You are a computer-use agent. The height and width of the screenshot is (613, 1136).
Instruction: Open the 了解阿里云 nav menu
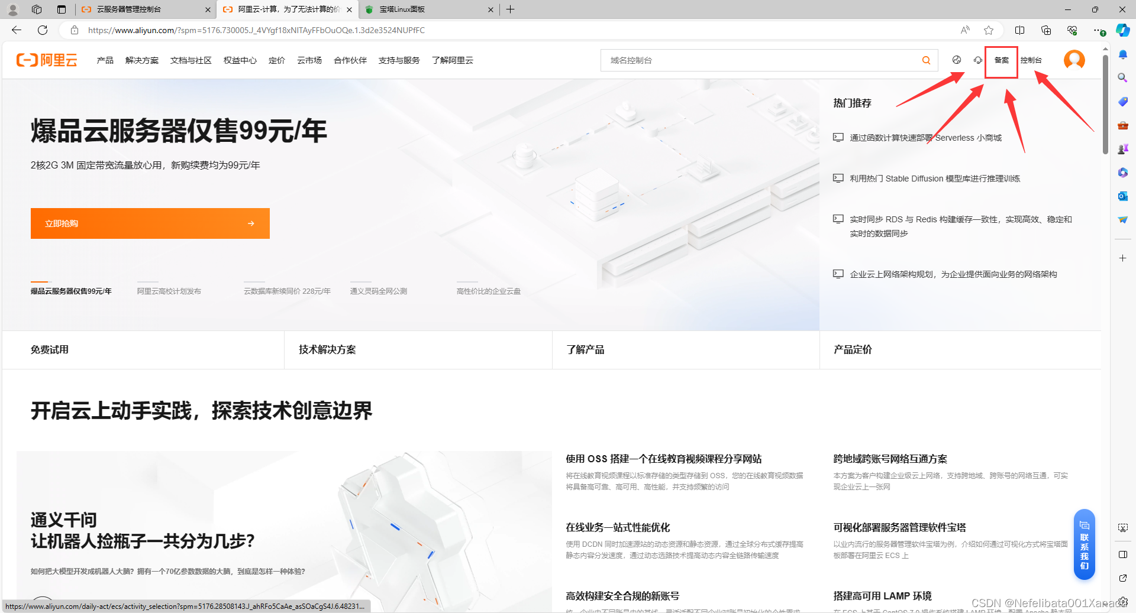[x=453, y=60]
